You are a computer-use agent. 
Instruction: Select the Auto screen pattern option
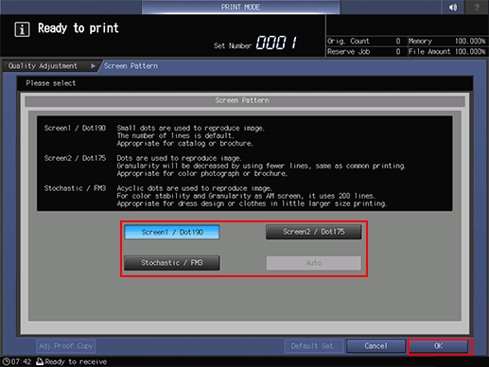314,263
